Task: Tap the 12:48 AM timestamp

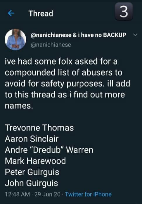Action: click(17, 194)
